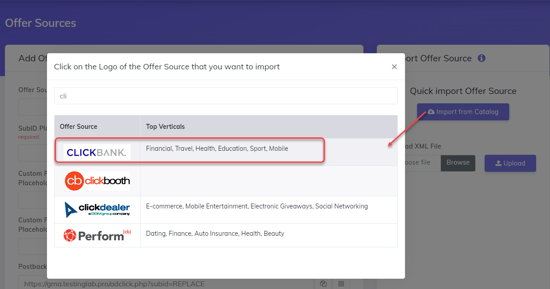
Task: Click Browse to choose an XML file
Action: (x=458, y=163)
